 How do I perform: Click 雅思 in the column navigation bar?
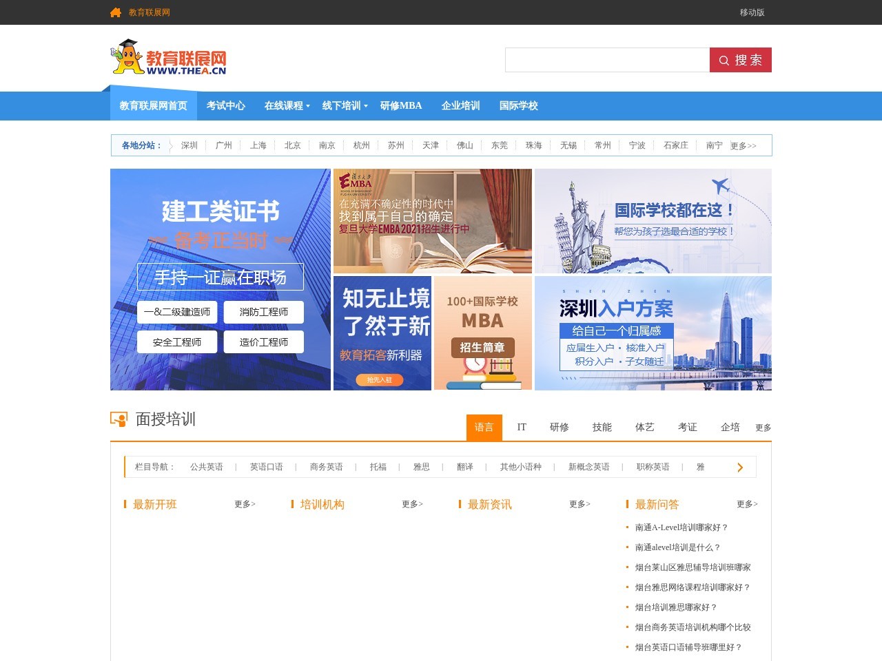(421, 467)
